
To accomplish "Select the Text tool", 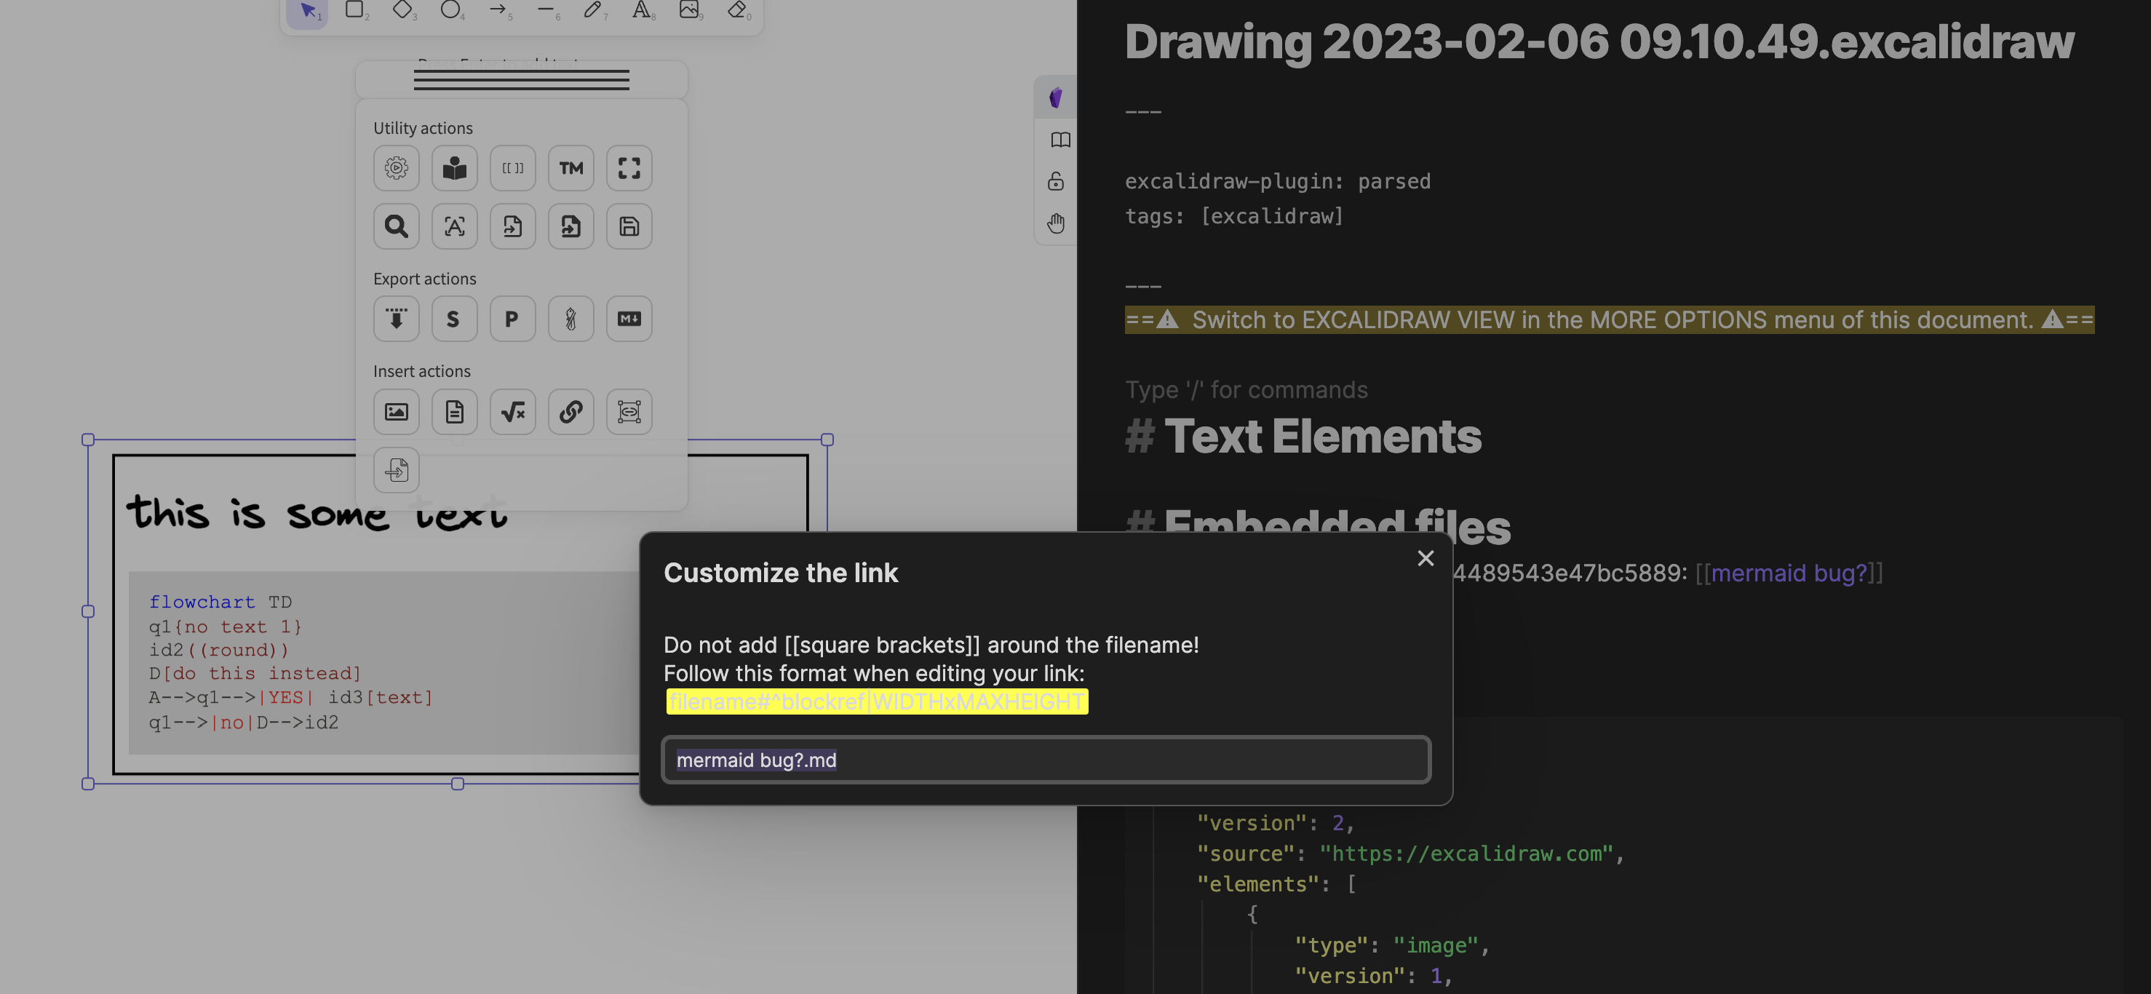I will 640,11.
